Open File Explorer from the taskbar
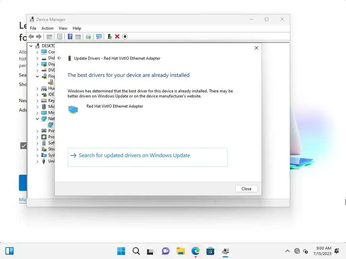 click(x=181, y=251)
